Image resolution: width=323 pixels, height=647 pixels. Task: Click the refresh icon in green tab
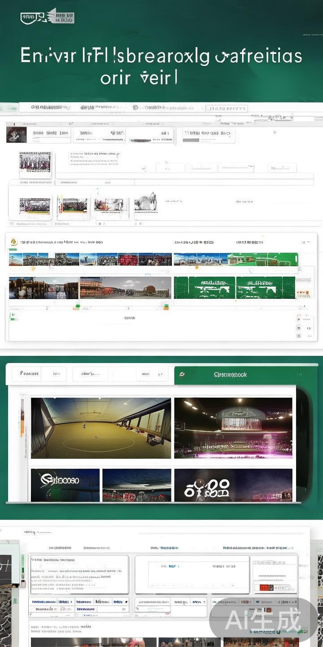[182, 374]
